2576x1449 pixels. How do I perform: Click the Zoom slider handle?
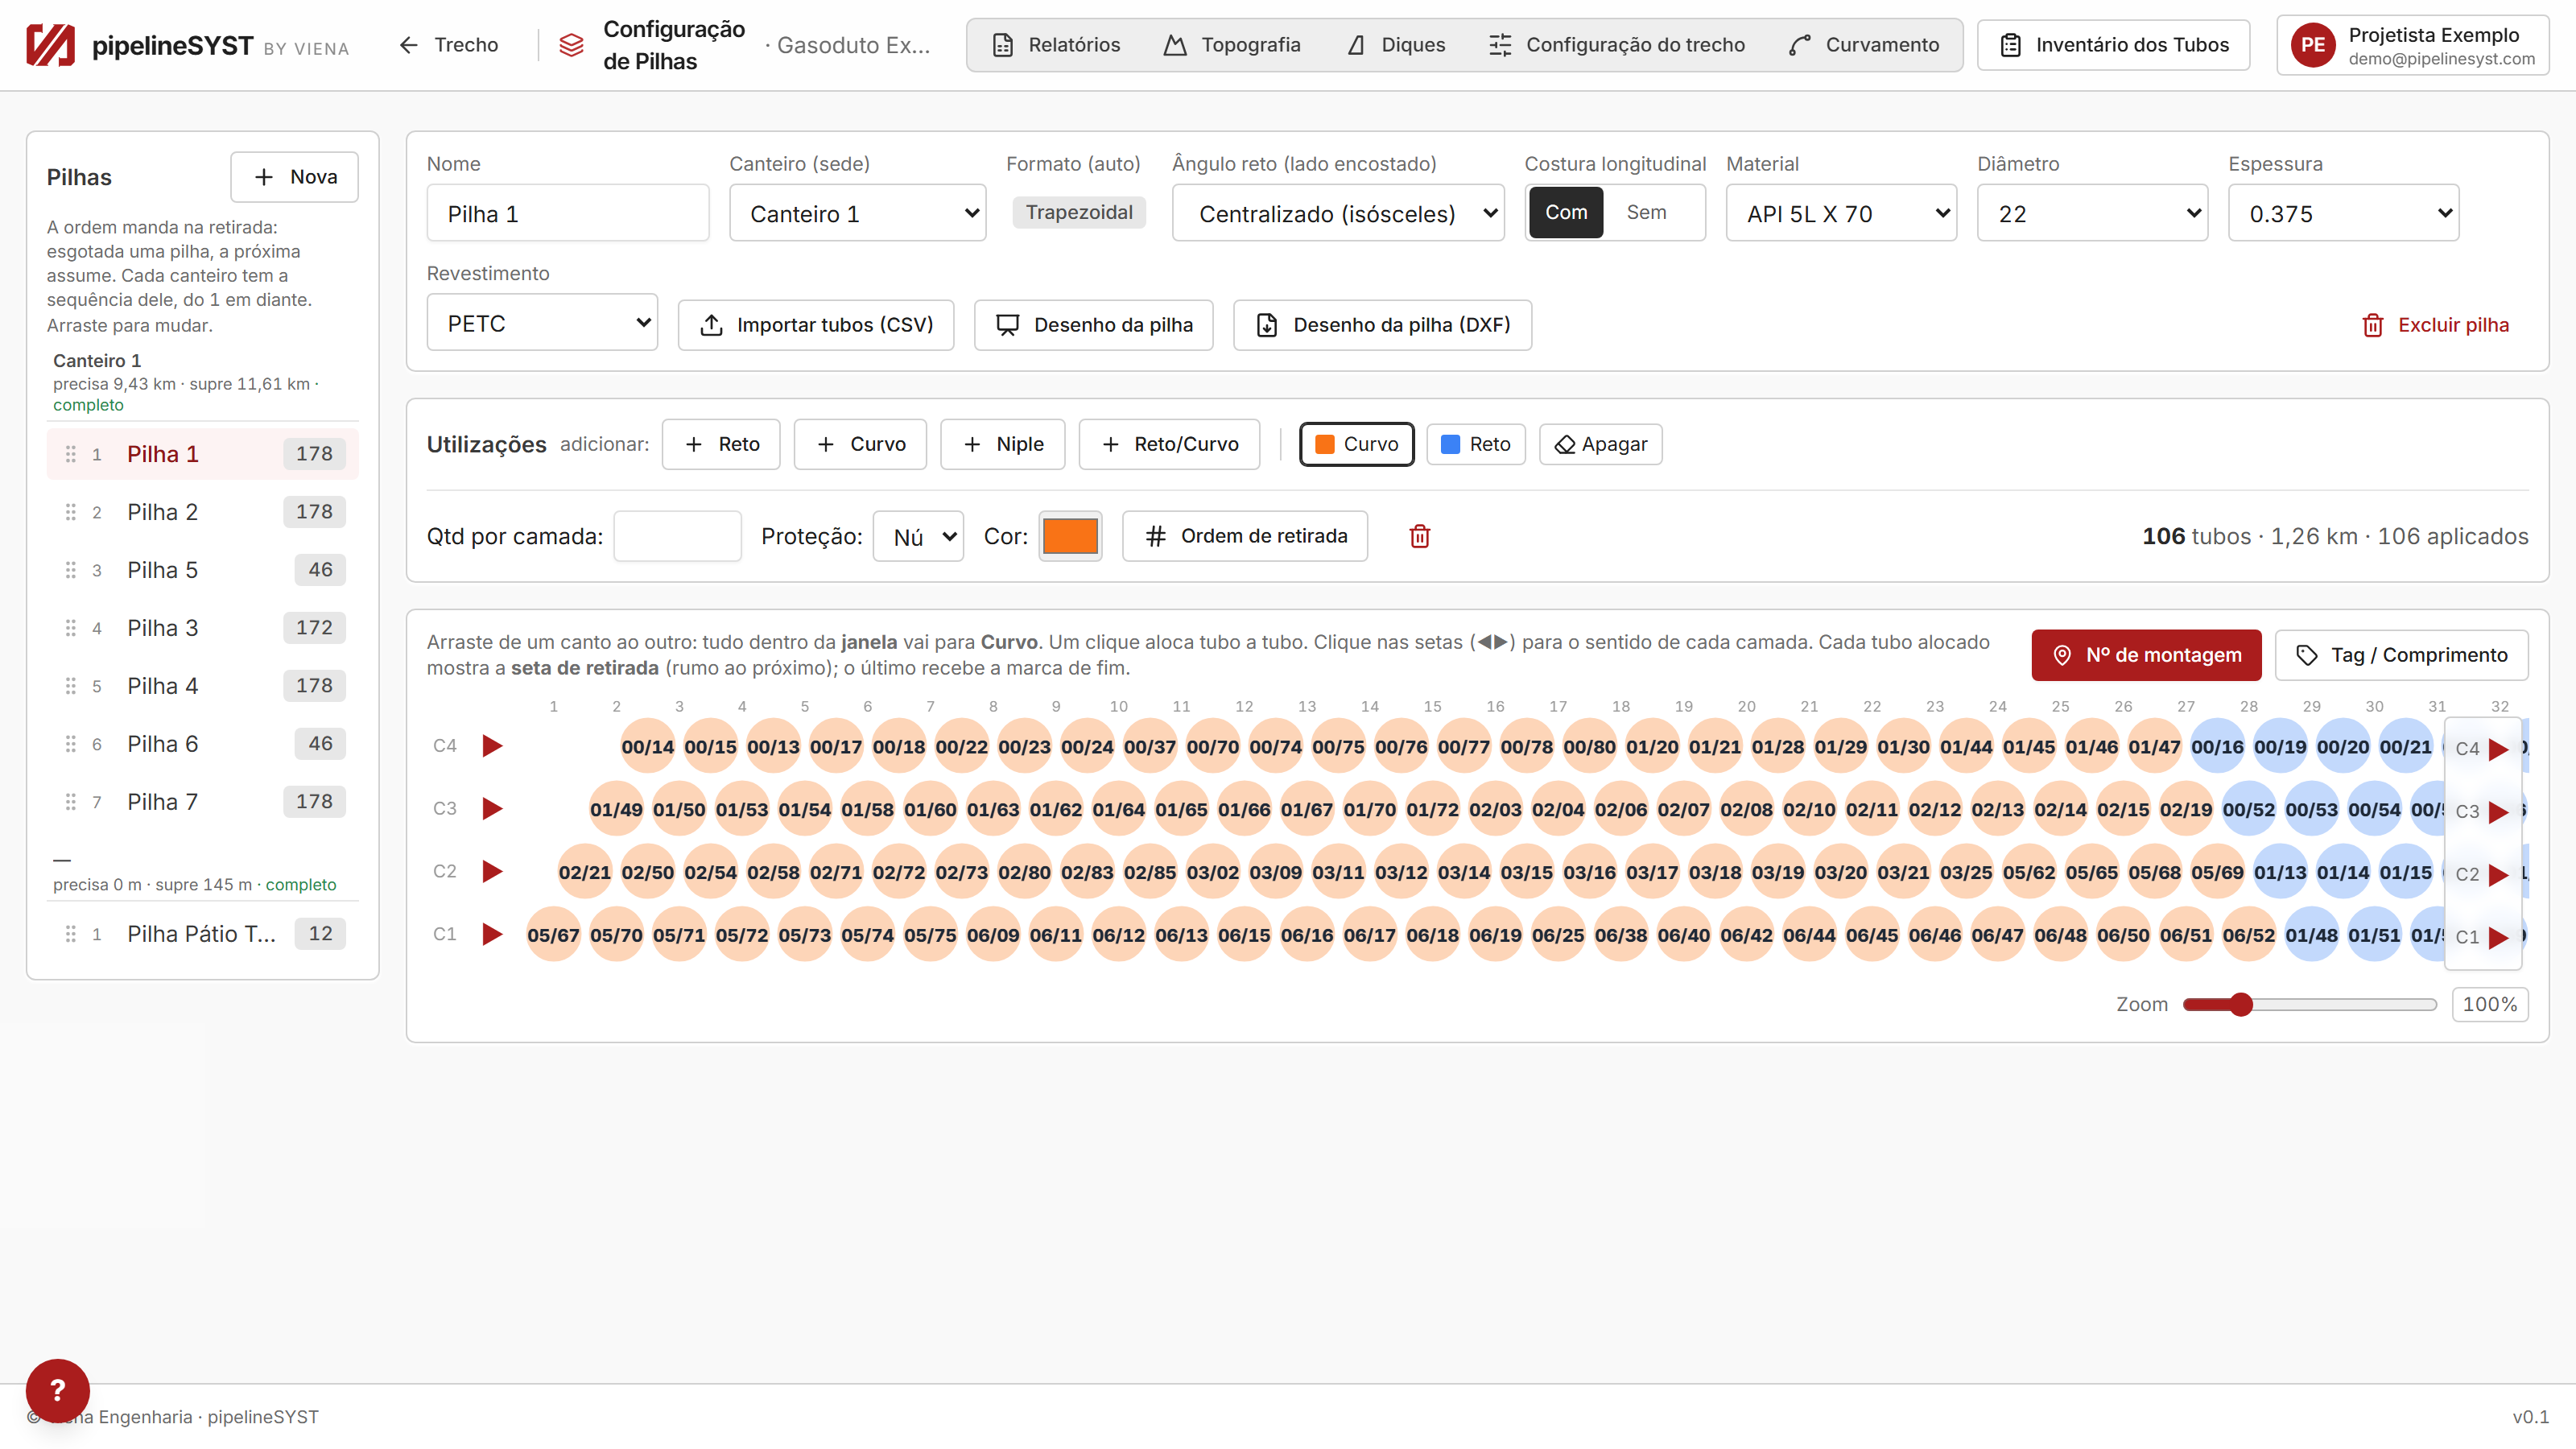(2241, 1004)
